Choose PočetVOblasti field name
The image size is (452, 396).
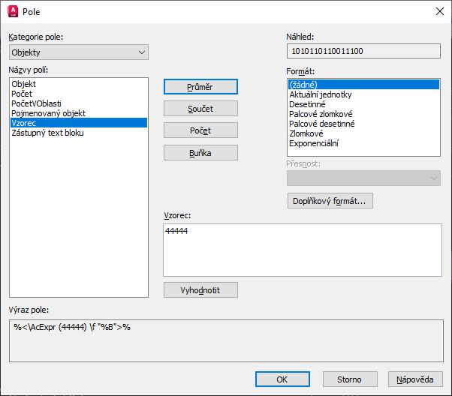pyautogui.click(x=37, y=103)
